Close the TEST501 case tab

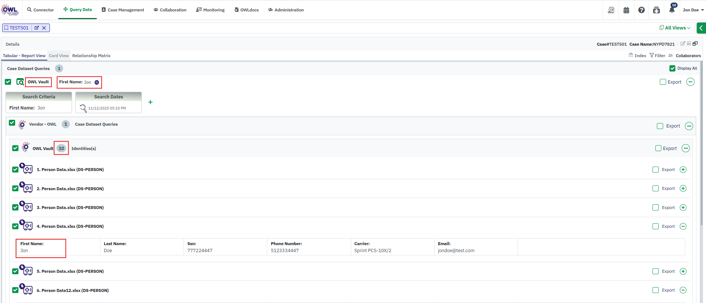44,28
